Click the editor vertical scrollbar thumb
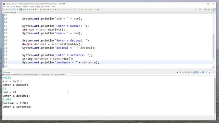 tap(214, 46)
